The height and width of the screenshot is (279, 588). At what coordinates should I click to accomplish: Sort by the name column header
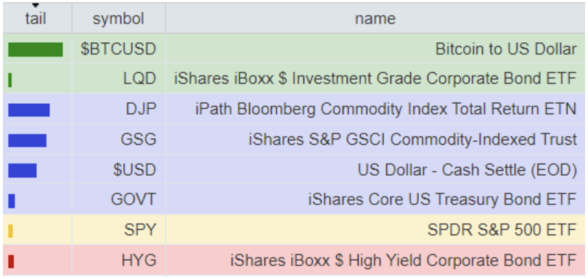375,18
